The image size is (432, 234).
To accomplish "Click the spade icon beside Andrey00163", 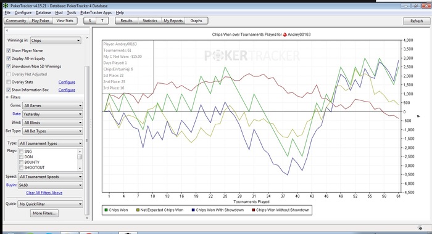I will tap(285, 34).
